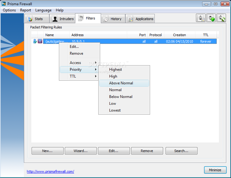
Task: Click the purple filter icon in the rule row
Action: pyautogui.click(x=40, y=41)
